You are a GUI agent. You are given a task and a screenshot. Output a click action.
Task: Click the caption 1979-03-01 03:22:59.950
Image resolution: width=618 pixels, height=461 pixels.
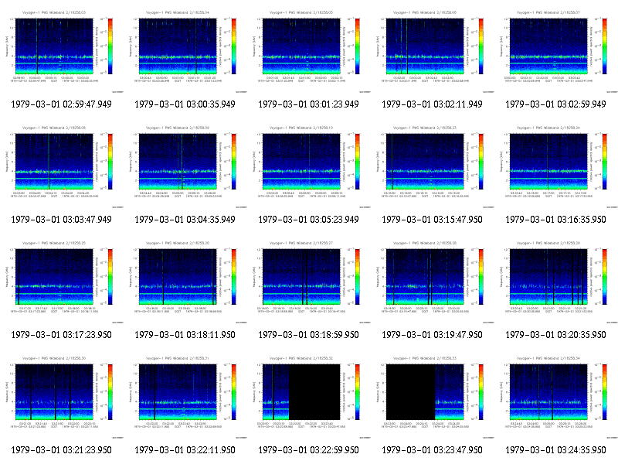tap(308, 450)
